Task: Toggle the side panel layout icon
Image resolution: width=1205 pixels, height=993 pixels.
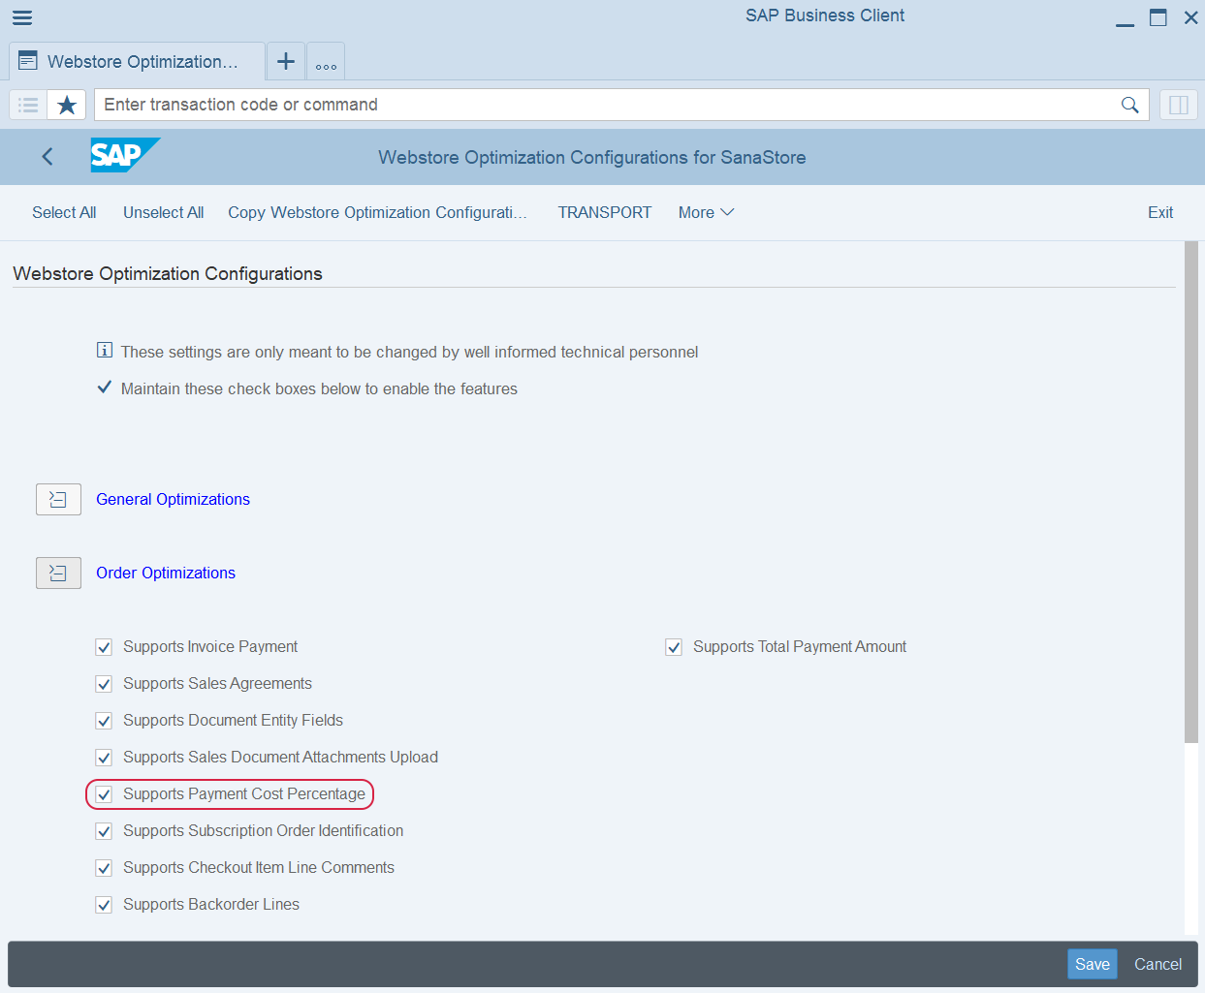Action: tap(1179, 105)
